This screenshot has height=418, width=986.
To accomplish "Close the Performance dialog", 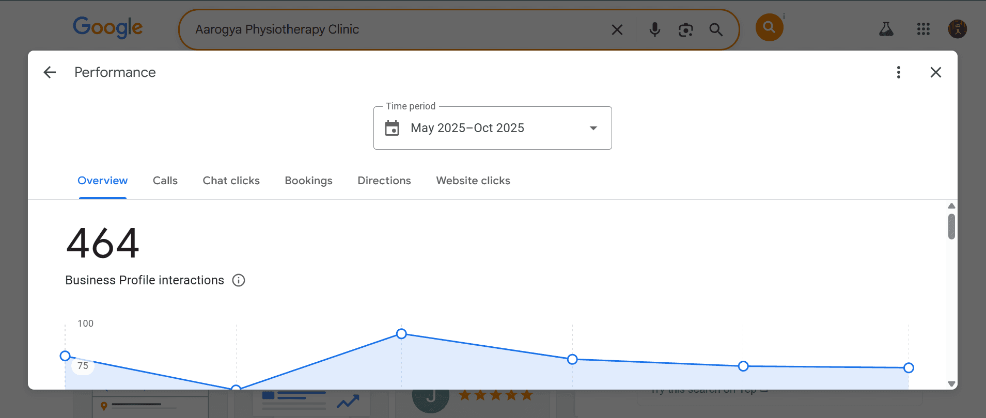I will (x=936, y=72).
